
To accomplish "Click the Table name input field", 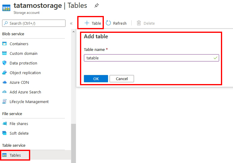I will point(152,58).
